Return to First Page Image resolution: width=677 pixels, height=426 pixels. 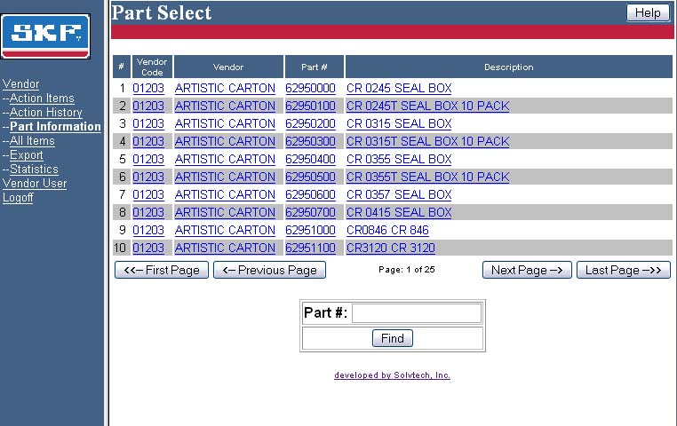coord(162,270)
